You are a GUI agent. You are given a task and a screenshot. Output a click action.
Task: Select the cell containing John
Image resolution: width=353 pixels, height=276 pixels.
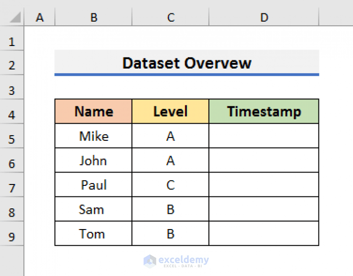click(93, 160)
